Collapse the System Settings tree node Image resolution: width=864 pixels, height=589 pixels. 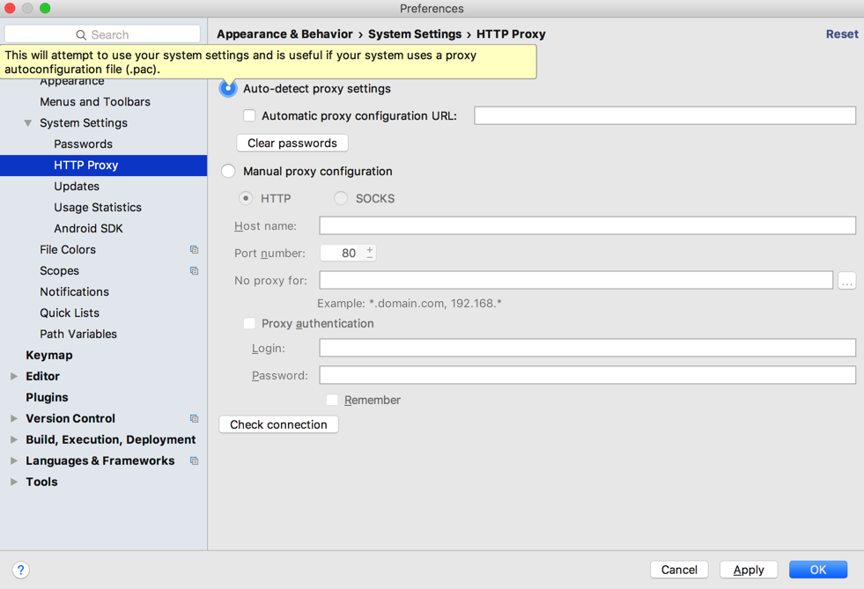tap(28, 123)
